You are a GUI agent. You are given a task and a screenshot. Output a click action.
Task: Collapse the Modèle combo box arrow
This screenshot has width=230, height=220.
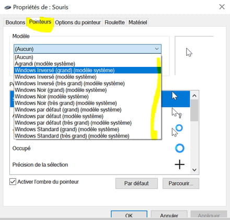(157, 49)
